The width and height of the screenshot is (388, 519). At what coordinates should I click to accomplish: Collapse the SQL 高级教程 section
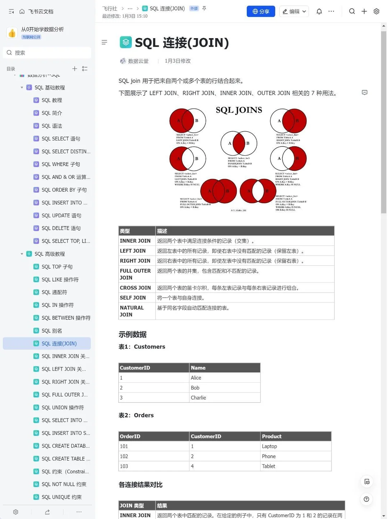coord(22,254)
